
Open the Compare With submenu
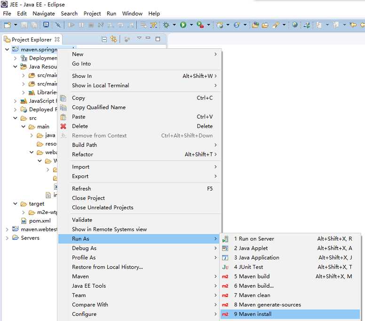point(140,305)
